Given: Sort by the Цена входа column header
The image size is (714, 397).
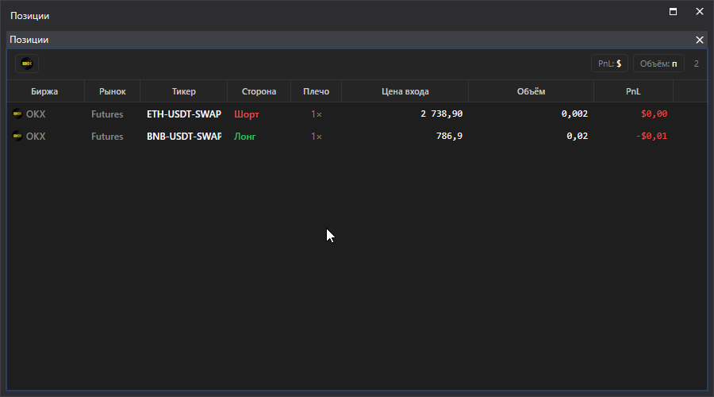Looking at the screenshot, I should tap(405, 91).
